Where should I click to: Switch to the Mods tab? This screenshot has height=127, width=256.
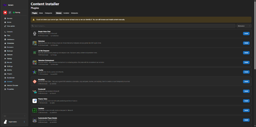coord(41,13)
